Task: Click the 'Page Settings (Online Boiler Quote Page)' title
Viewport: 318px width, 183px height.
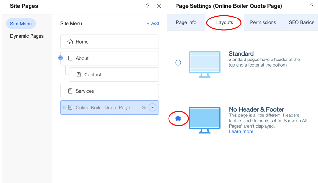Action: tap(229, 6)
